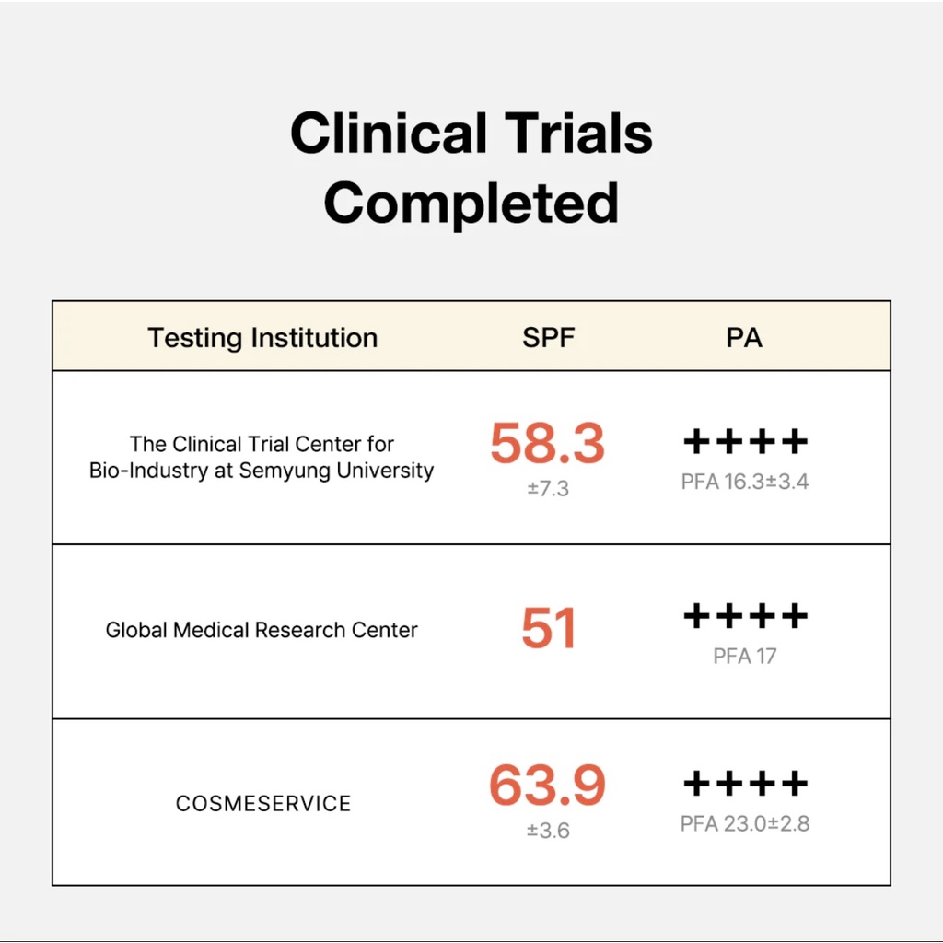
Task: Click the plus signs in the COSMESERVICE row
Action: coord(745,785)
